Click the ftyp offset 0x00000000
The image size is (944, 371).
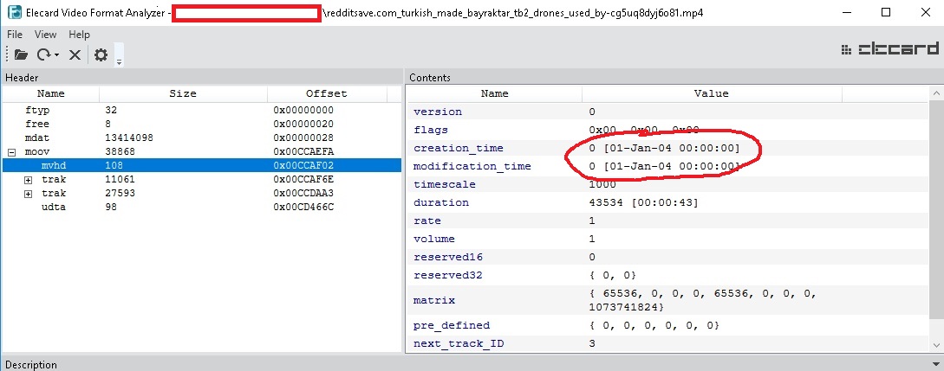303,111
